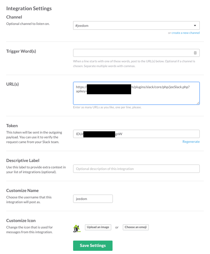Screen dimensions: 210x254
Task: Click the URL(s) section label
Action: pos(13,84)
